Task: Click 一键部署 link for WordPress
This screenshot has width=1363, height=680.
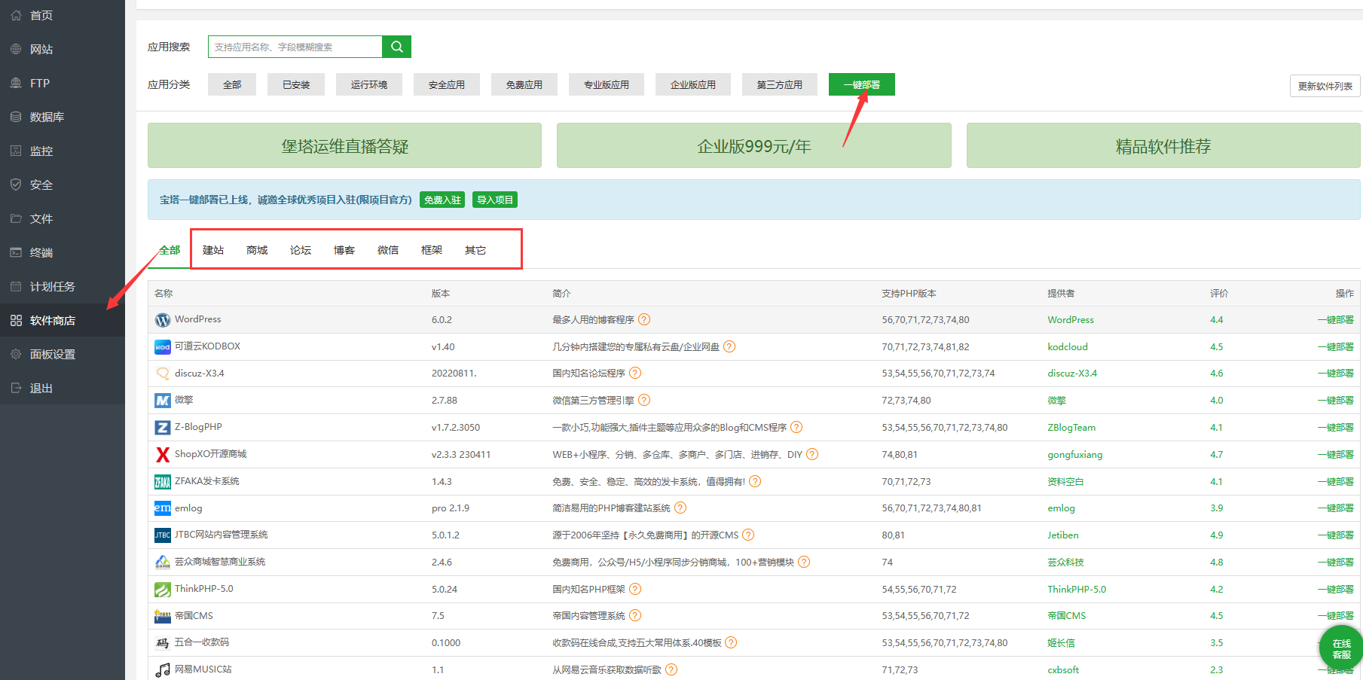Action: [1335, 319]
